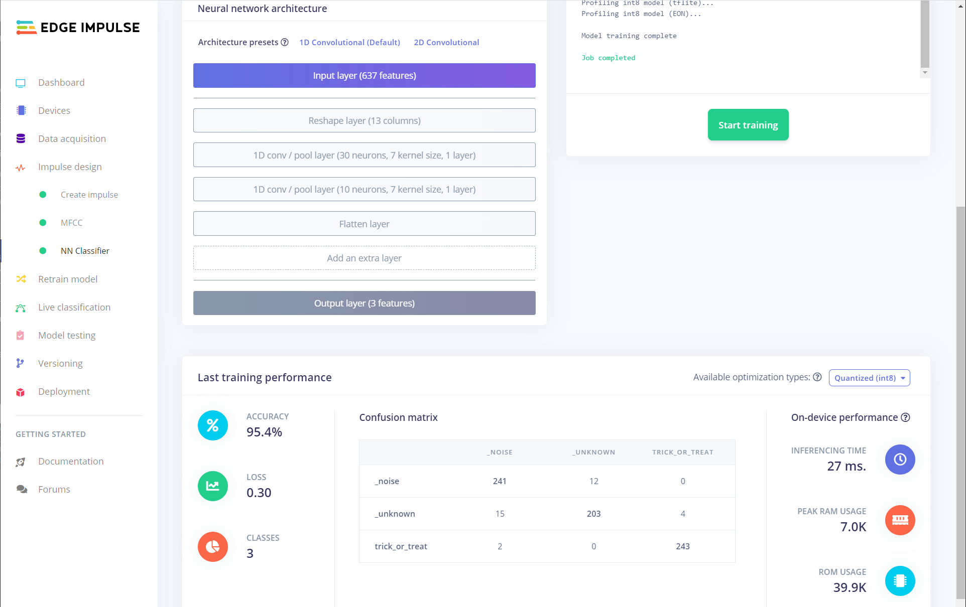Open Architecture presets help icon
This screenshot has width=966, height=607.
point(285,42)
